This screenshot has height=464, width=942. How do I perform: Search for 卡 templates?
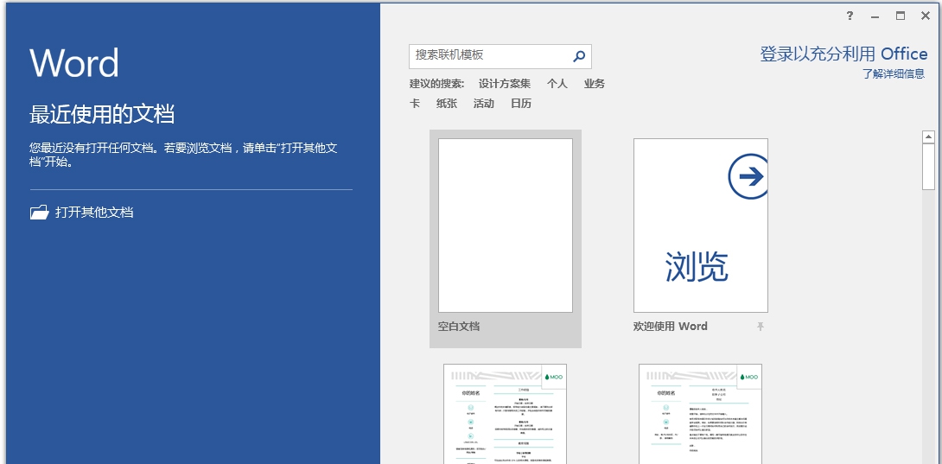coord(415,104)
